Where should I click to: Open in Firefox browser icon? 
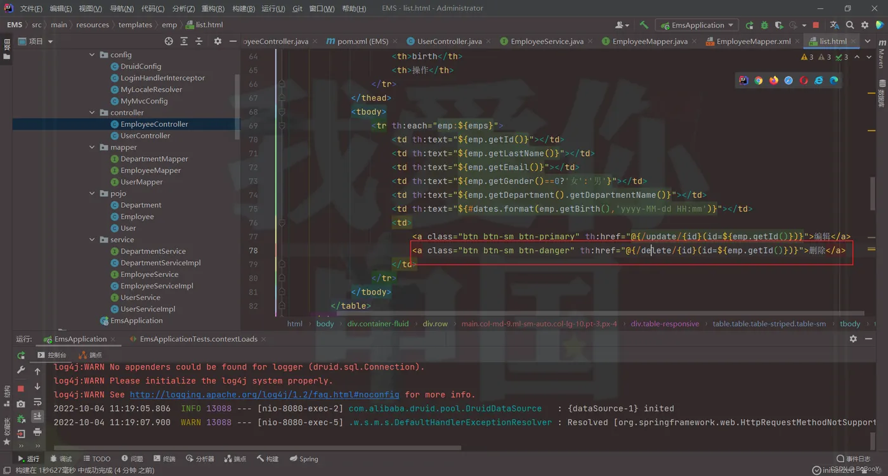[x=774, y=80]
